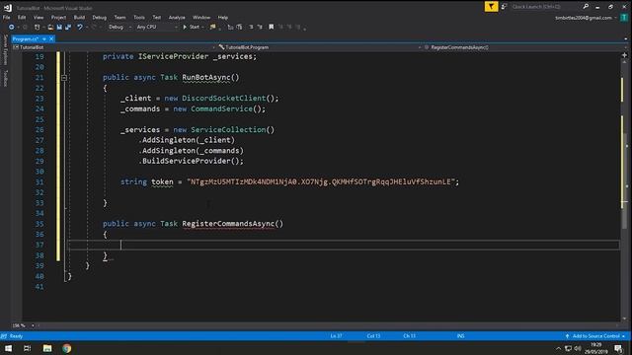Open the Team menu
632x355 pixels.
[x=119, y=18]
